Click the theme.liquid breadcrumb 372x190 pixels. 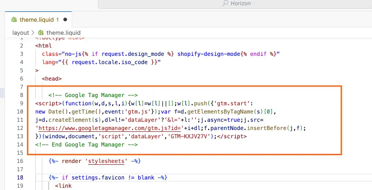click(x=63, y=33)
